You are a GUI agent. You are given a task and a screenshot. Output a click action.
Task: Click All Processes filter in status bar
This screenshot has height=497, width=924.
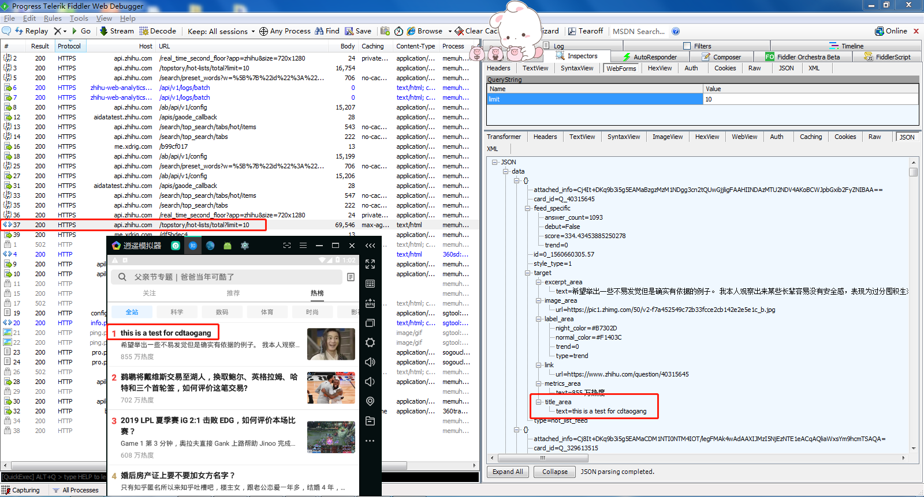pyautogui.click(x=76, y=490)
